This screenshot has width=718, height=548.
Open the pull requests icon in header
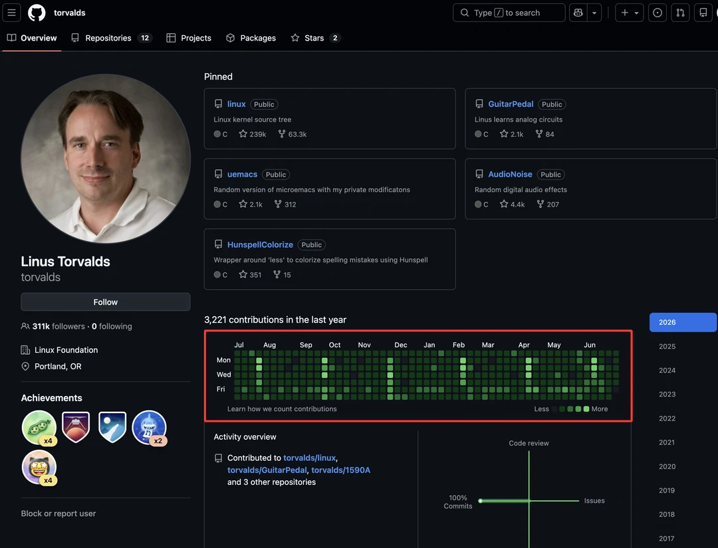pyautogui.click(x=680, y=13)
